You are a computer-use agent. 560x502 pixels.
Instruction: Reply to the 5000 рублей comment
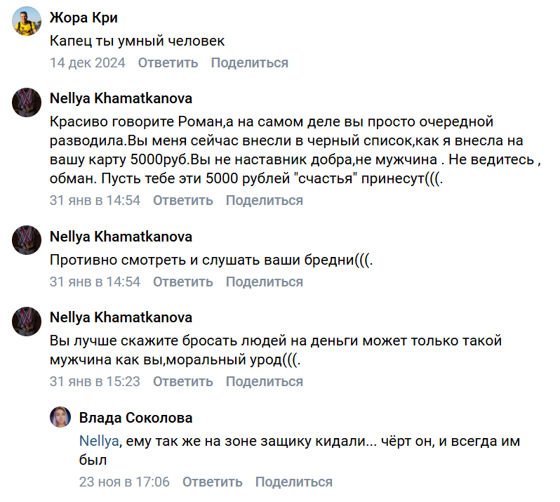click(182, 200)
